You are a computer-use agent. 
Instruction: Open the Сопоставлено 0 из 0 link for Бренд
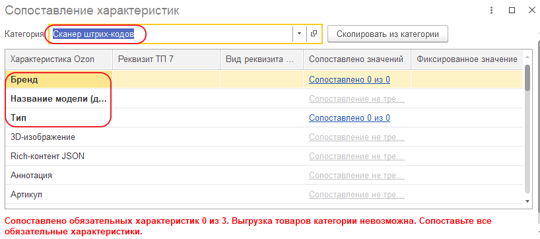(349, 79)
